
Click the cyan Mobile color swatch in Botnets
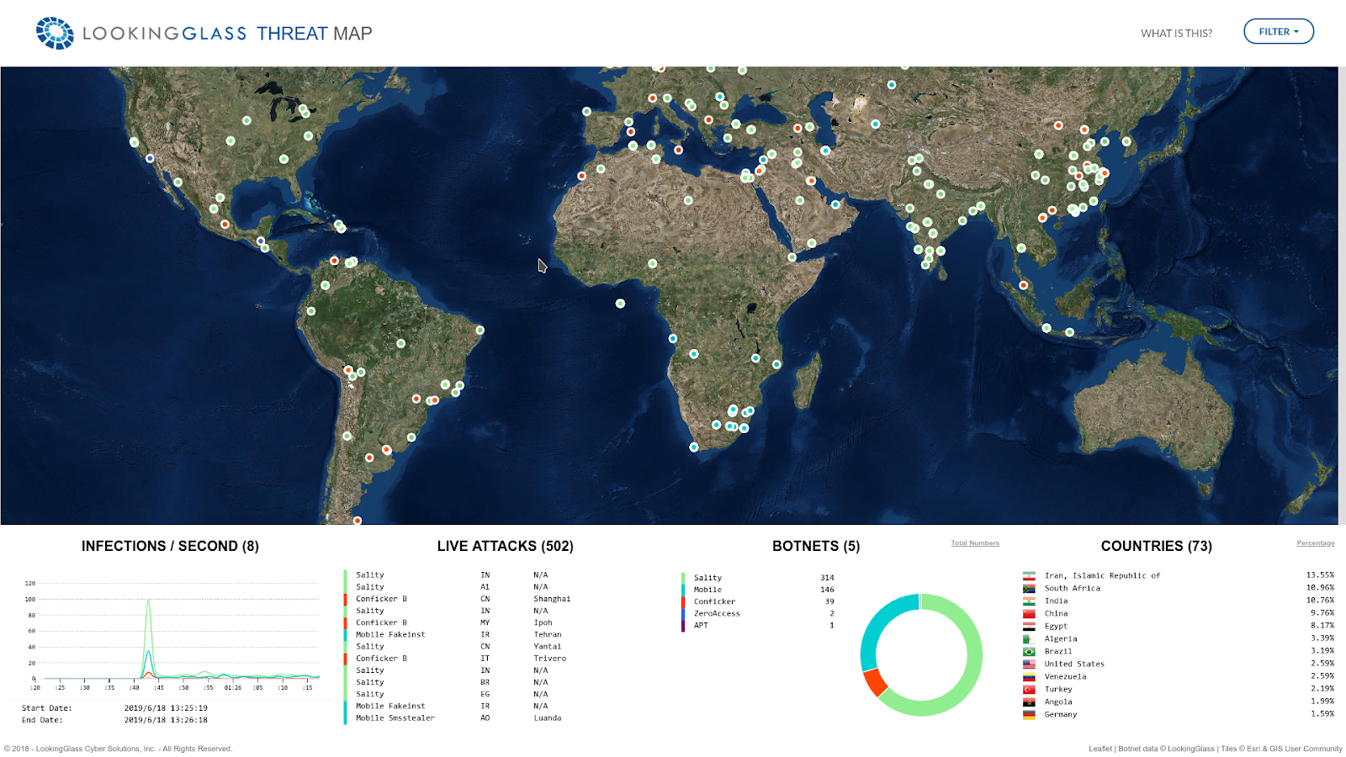[685, 589]
